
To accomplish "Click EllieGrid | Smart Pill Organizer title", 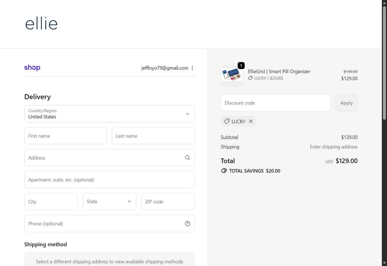I will (x=279, y=72).
